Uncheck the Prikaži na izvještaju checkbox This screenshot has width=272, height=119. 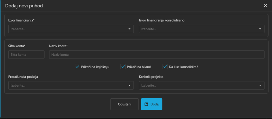(x=77, y=67)
